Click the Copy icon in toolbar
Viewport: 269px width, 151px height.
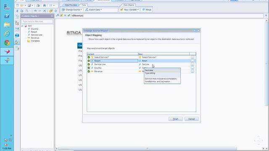pyautogui.click(x=22, y=11)
